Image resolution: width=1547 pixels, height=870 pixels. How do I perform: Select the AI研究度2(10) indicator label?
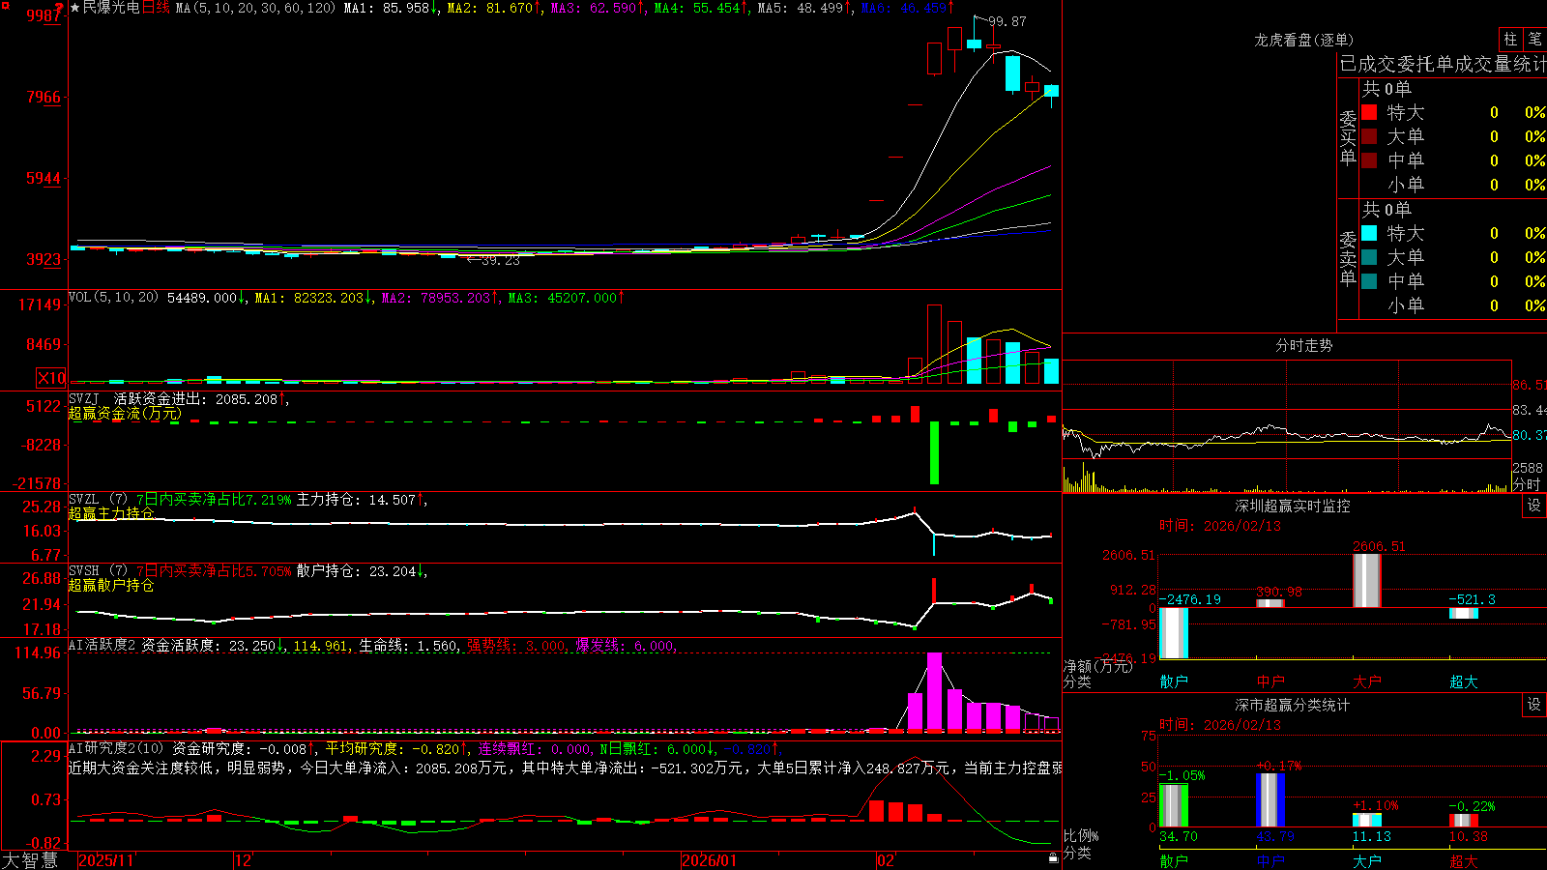click(x=116, y=748)
